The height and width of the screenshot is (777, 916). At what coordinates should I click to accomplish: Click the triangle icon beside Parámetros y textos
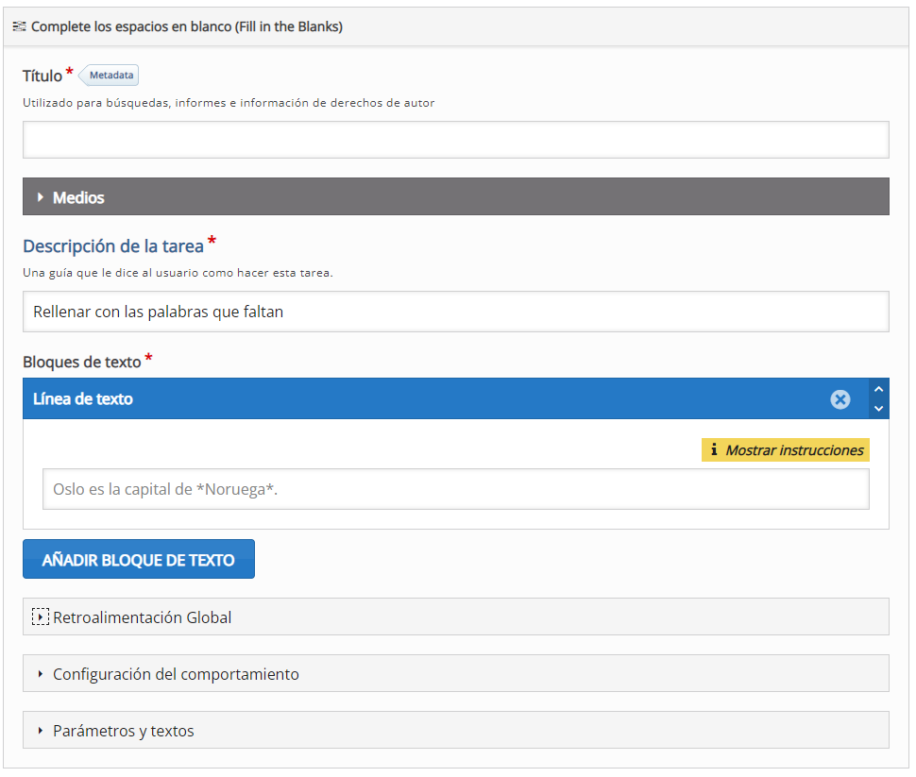[x=41, y=731]
